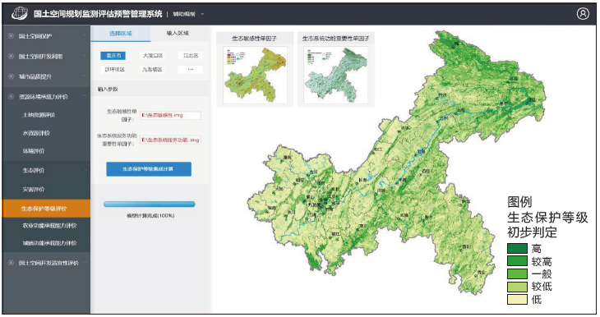Click the 较高 legend color swatch
The width and height of the screenshot is (600, 317).
[x=517, y=261]
